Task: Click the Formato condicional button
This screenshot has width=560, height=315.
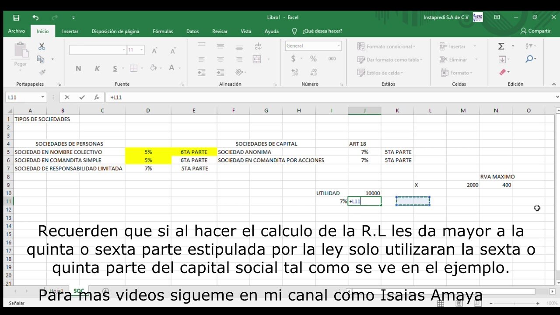Action: coord(386,46)
